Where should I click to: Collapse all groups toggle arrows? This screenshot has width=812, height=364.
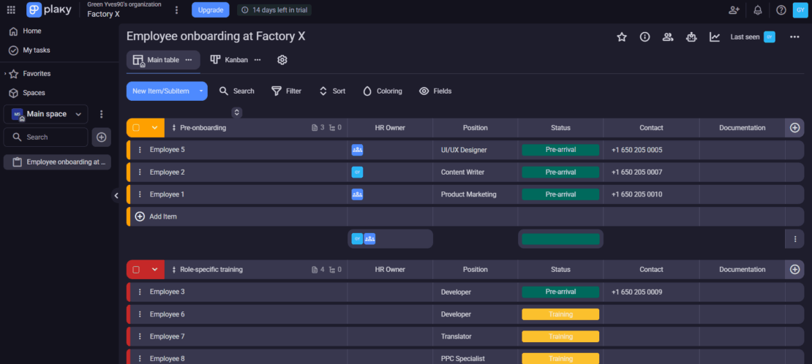point(237,113)
